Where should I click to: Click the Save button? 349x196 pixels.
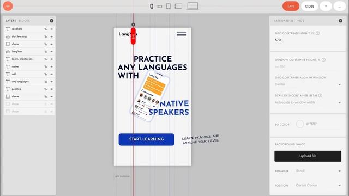(x=291, y=6)
